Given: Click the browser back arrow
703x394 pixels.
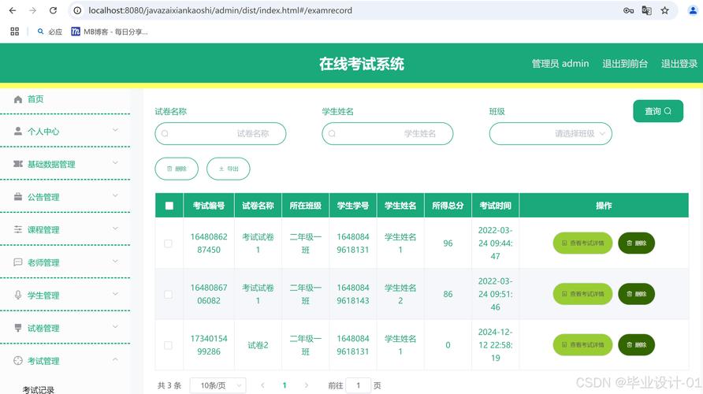Looking at the screenshot, I should pyautogui.click(x=12, y=10).
